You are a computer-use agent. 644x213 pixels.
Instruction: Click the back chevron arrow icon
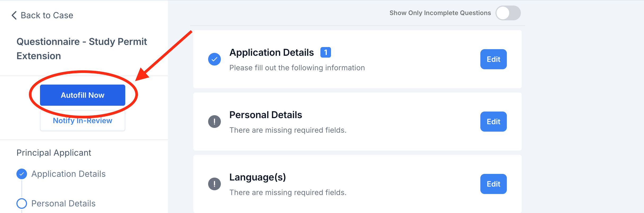[14, 15]
